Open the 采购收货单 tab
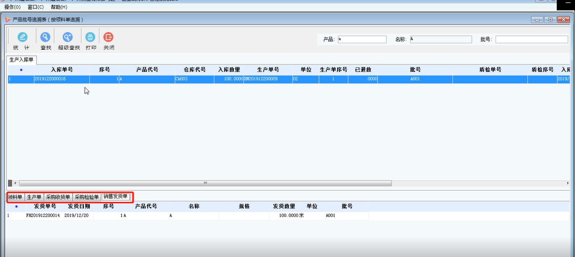Image resolution: width=575 pixels, height=257 pixels. [x=58, y=197]
